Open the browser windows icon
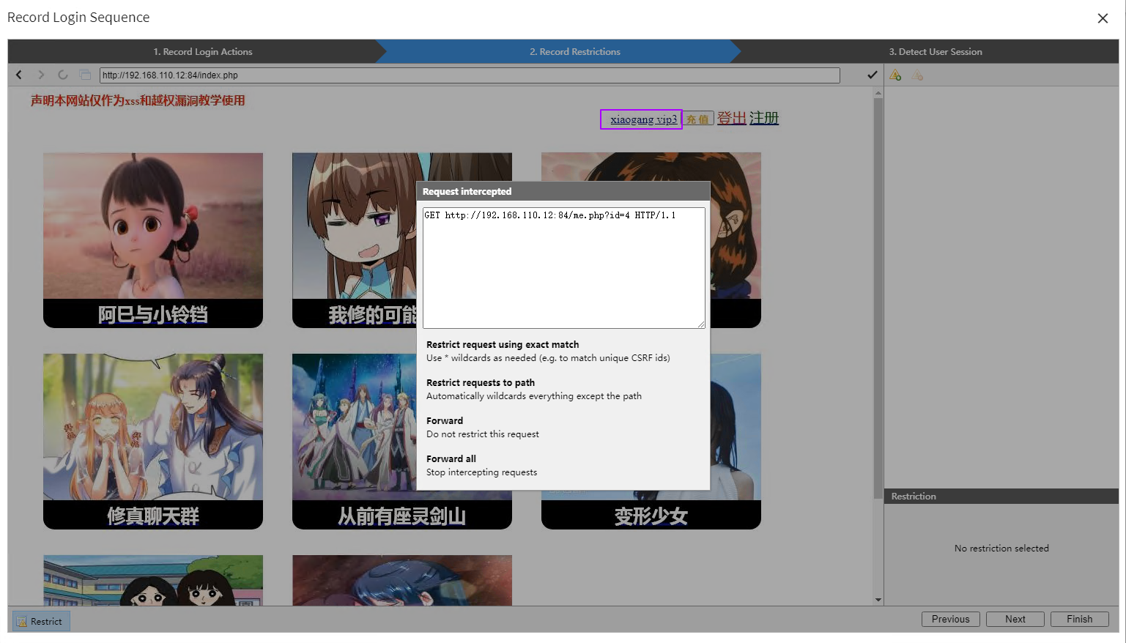 (85, 75)
